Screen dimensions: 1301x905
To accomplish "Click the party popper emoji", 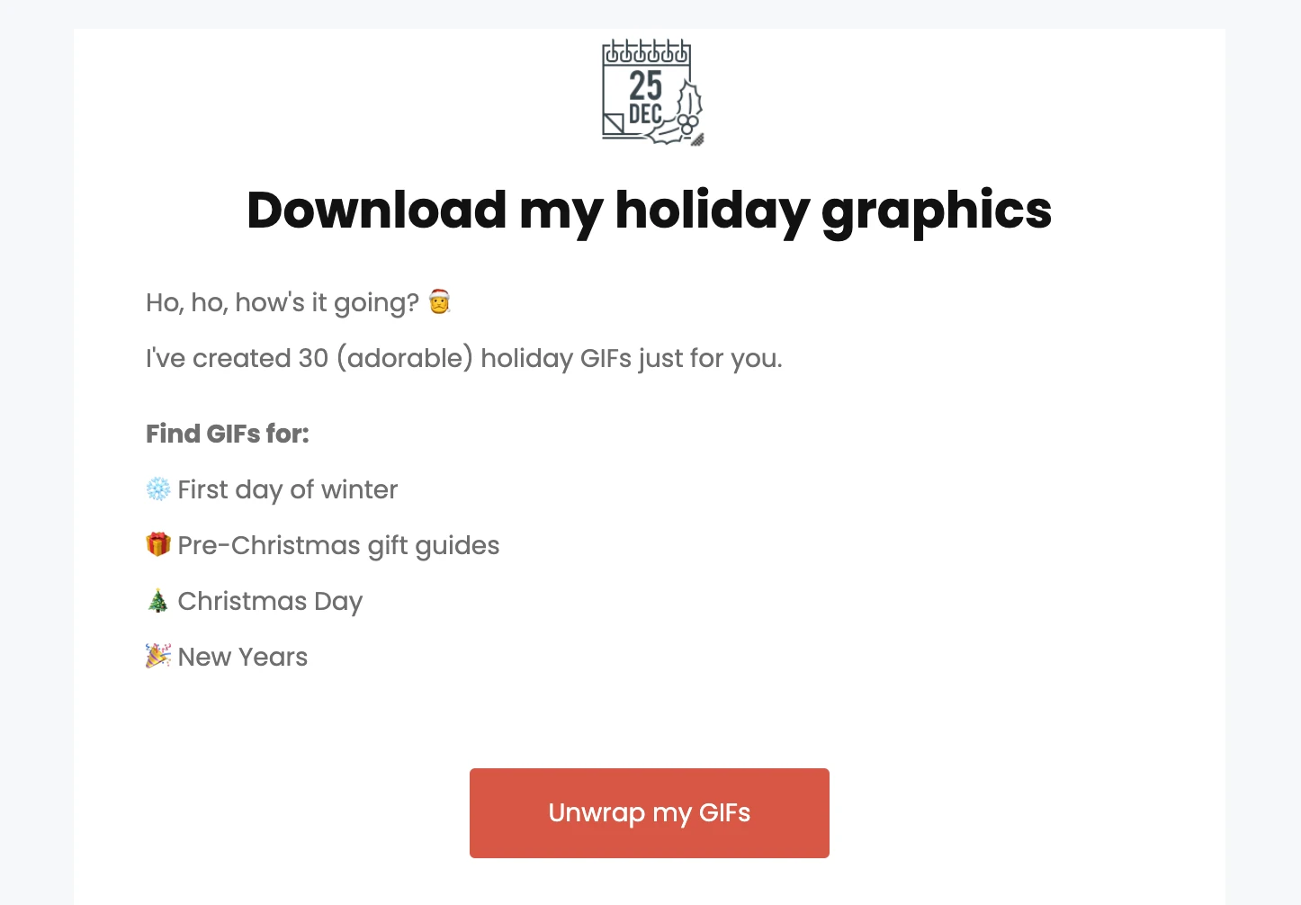I will [158, 657].
